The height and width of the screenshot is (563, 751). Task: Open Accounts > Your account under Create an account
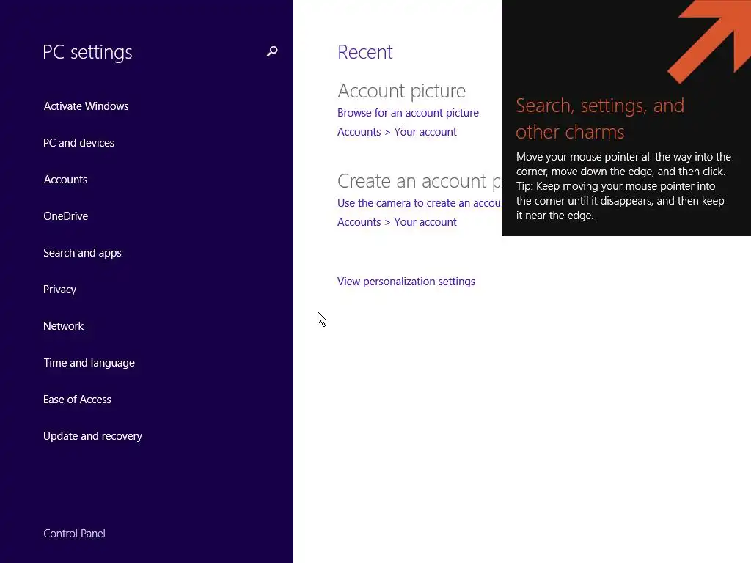point(397,222)
